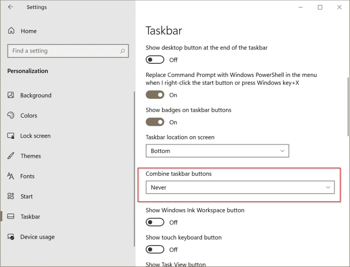
Task: Click the sidebar vertical scrollbar
Action: tap(134, 169)
